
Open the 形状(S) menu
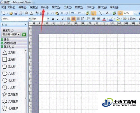click(x=90, y=7)
